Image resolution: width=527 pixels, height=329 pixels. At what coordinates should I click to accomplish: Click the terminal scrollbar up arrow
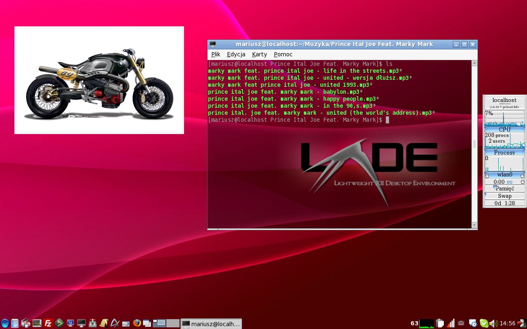[x=474, y=63]
